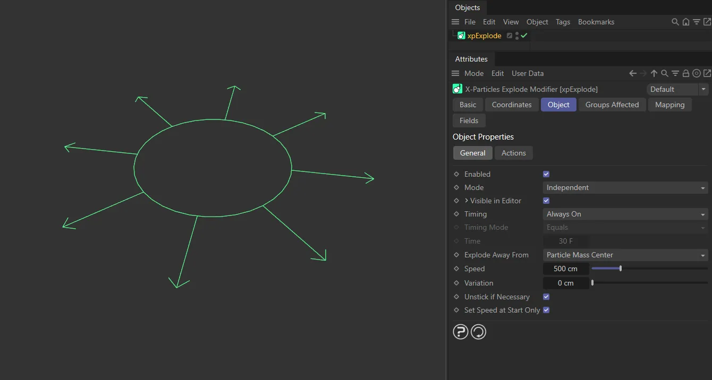This screenshot has height=380, width=712.
Task: Toggle Set Speed at Start Only
Action: point(546,310)
